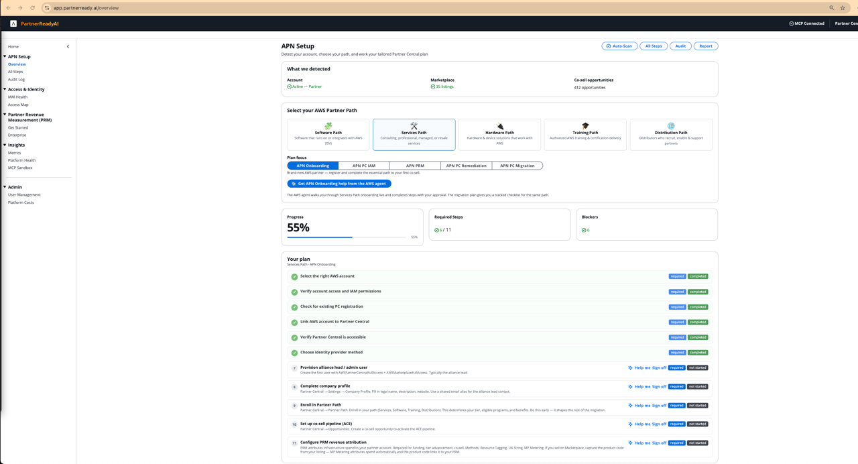Image resolution: width=858 pixels, height=464 pixels.
Task: Click Sign off on Set up co-sell pipeline row
Action: (659, 424)
